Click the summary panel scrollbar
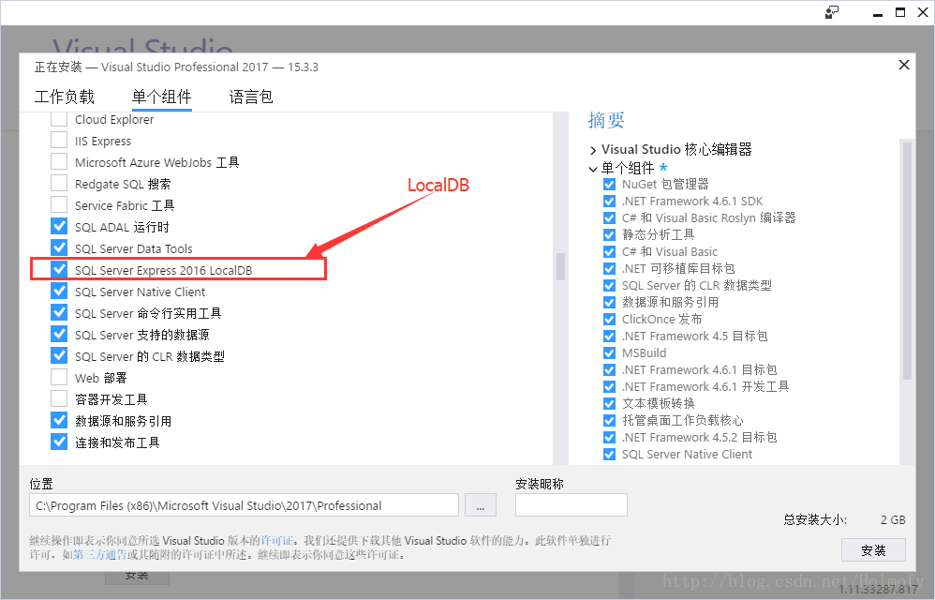This screenshot has width=935, height=600. [x=907, y=261]
